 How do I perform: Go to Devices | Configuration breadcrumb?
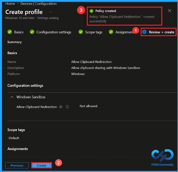click(x=38, y=4)
